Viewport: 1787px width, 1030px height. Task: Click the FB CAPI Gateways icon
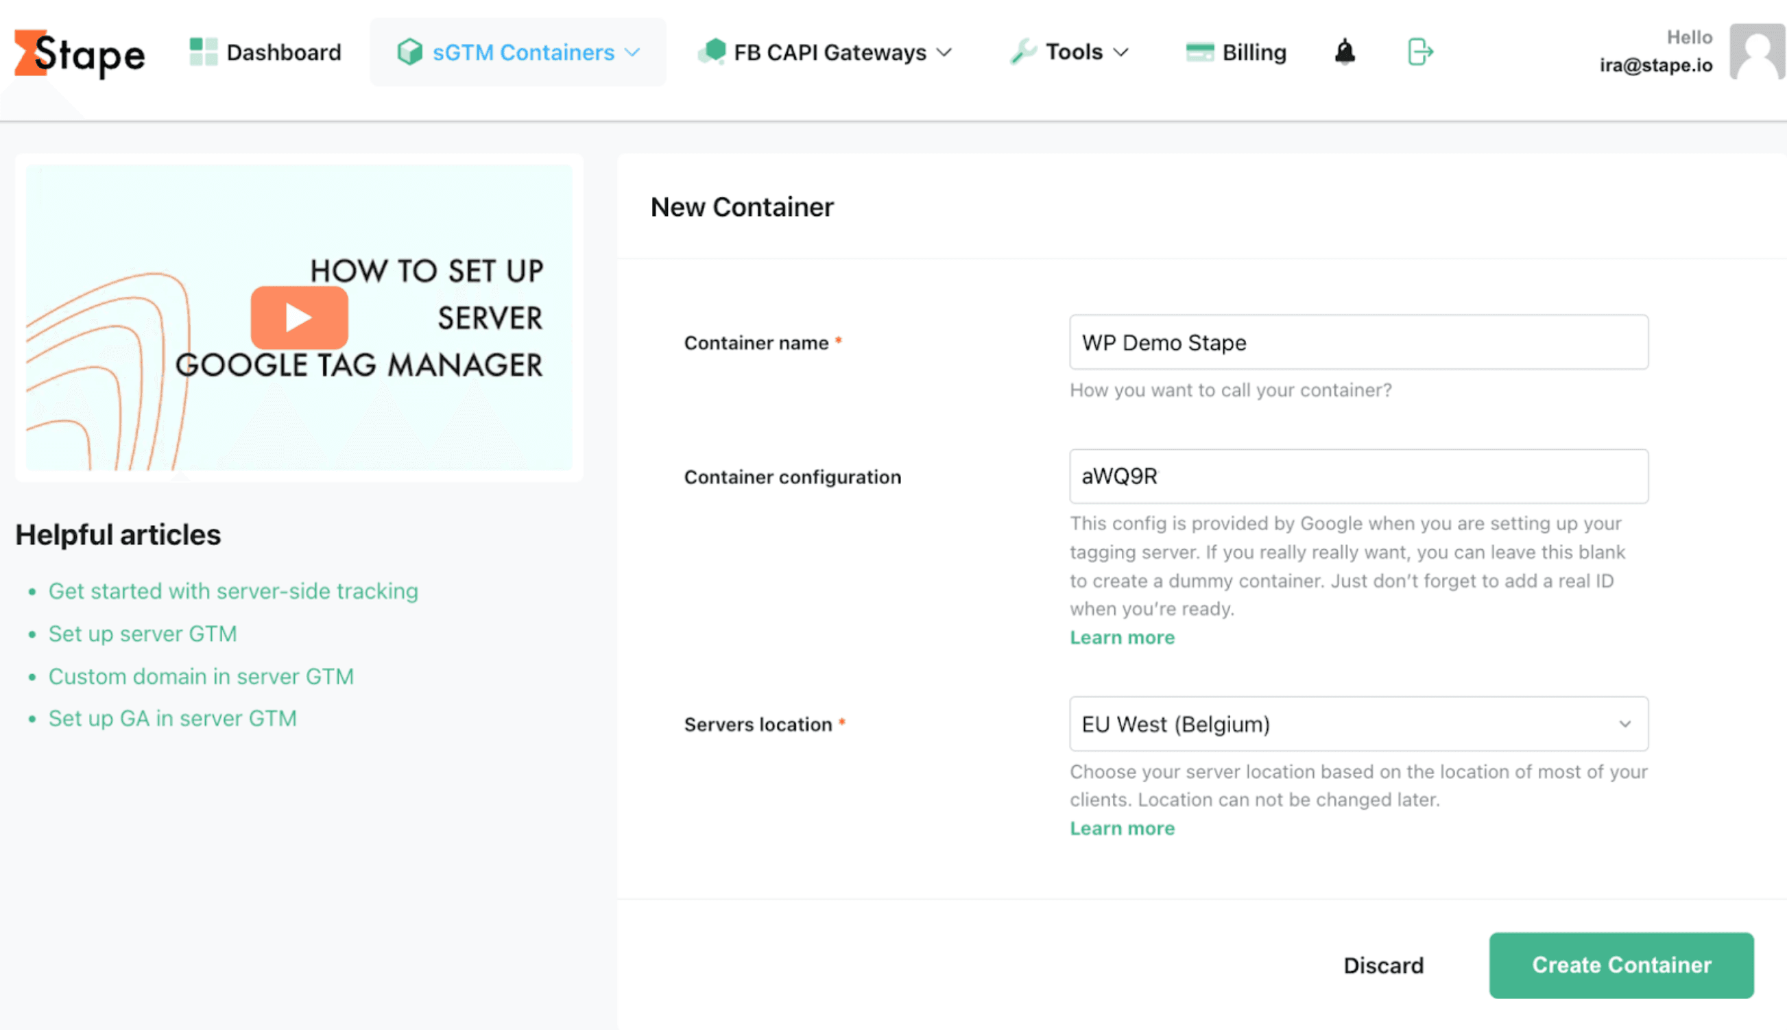click(x=712, y=52)
